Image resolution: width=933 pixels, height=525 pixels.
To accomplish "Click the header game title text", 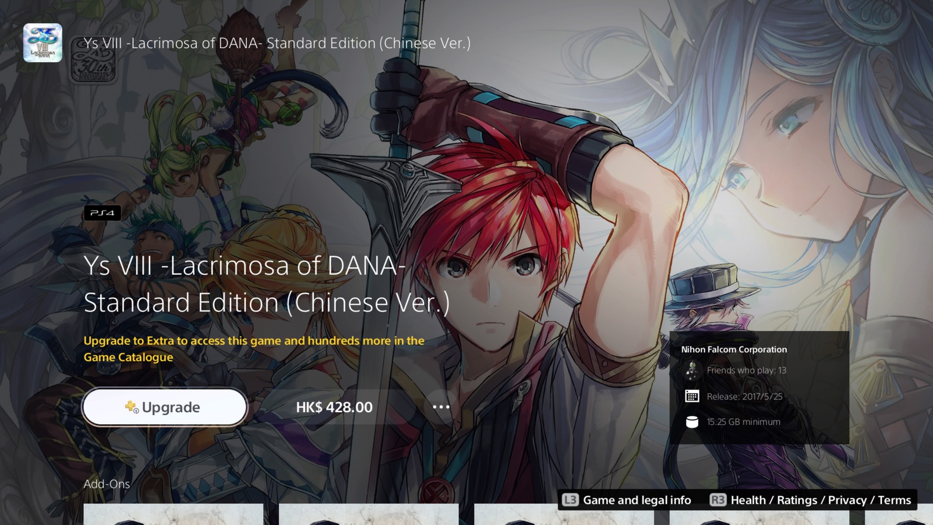I will click(277, 43).
